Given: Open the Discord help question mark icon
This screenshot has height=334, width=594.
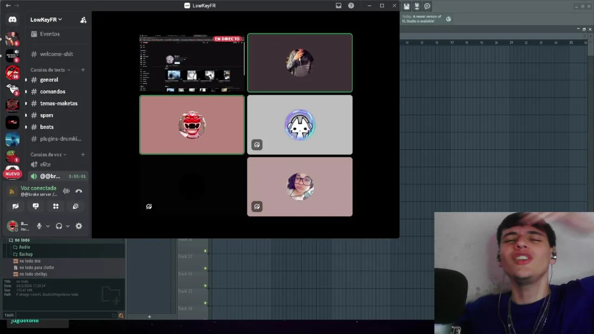Looking at the screenshot, I should click(351, 6).
